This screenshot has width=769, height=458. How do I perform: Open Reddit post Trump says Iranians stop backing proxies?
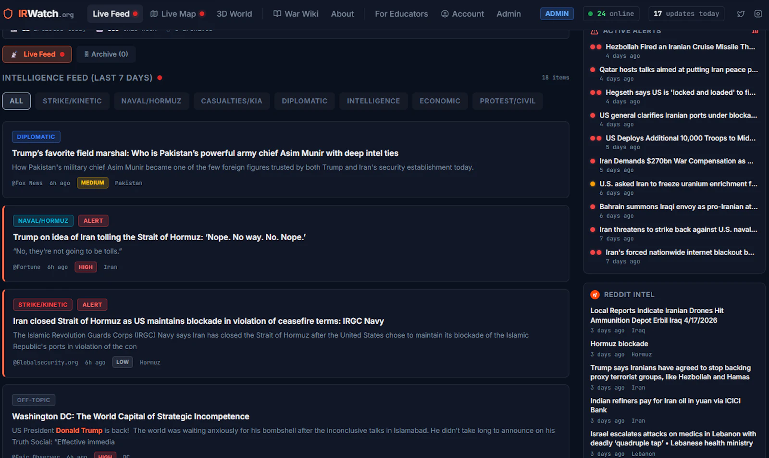(670, 372)
